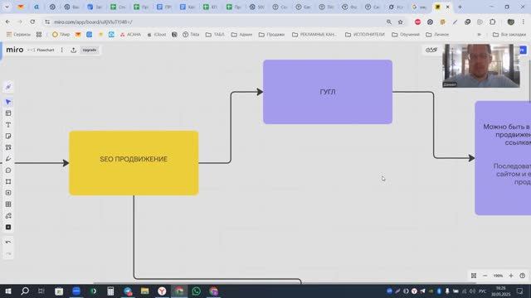Show more bookmarks with the overflow chevron
The image size is (531, 298).
[479, 35]
